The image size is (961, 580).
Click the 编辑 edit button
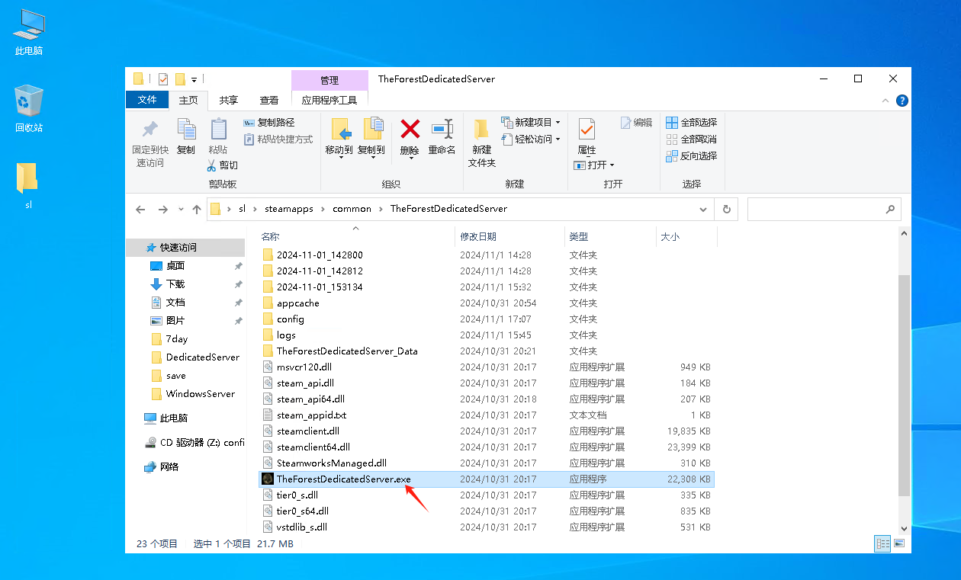[x=636, y=123]
